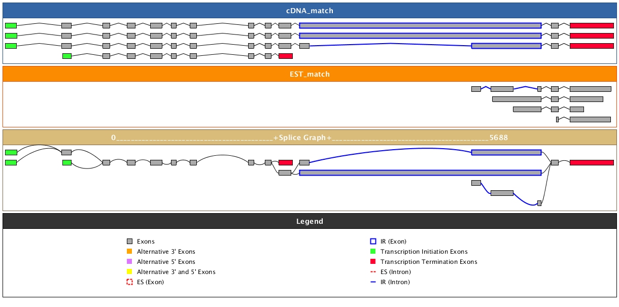This screenshot has height=307, width=619.
Task: Click the first gray exon in top EST row
Action: click(476, 89)
